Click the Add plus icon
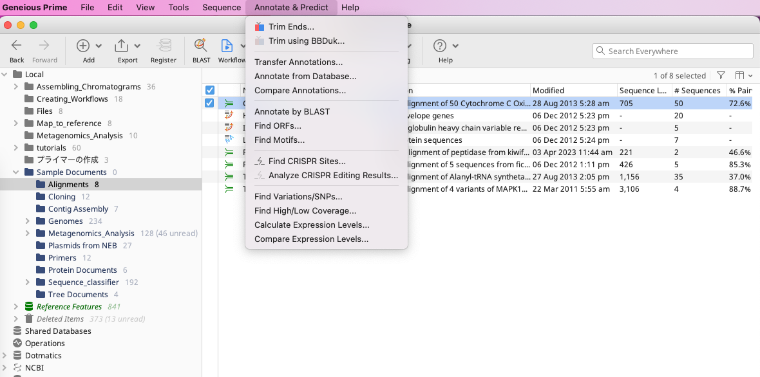This screenshot has width=760, height=377. [x=83, y=46]
